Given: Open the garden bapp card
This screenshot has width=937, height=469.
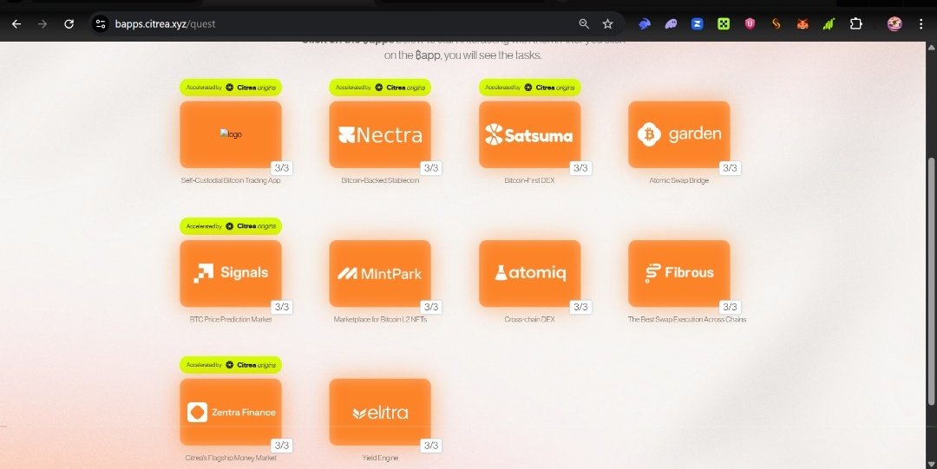Looking at the screenshot, I should [x=678, y=134].
